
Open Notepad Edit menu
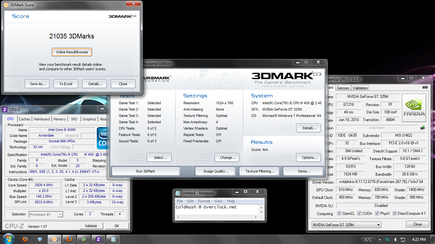[190, 201]
